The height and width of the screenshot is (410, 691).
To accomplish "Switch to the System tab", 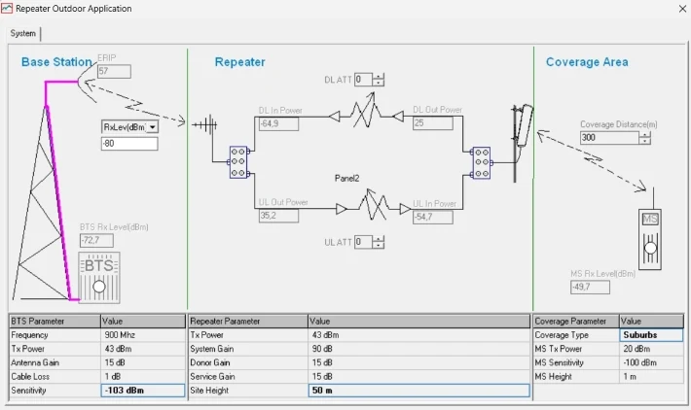I will coord(23,33).
